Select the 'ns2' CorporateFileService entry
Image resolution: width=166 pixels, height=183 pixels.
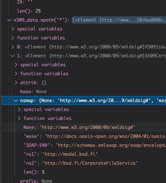(x=84, y=163)
